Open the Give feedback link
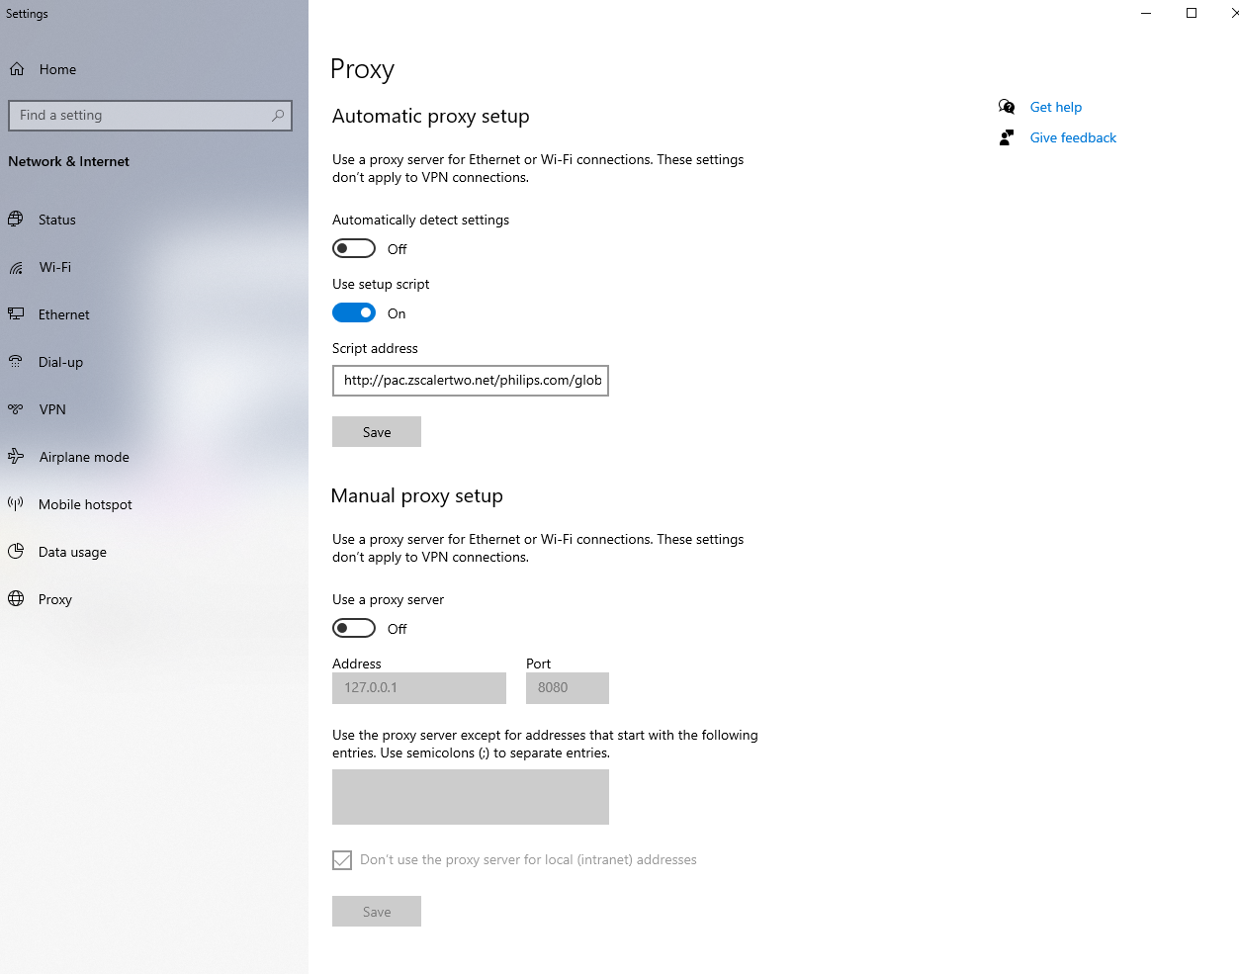The height and width of the screenshot is (974, 1239). pos(1073,137)
